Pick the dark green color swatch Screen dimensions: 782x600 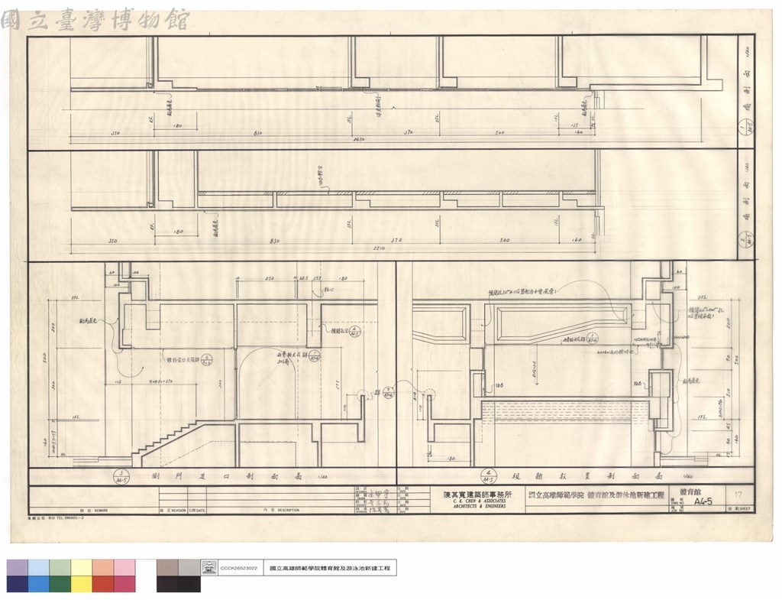[60, 584]
